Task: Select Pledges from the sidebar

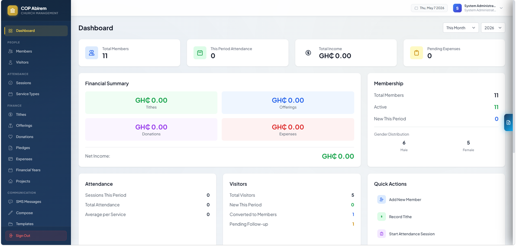Action: click(36, 148)
